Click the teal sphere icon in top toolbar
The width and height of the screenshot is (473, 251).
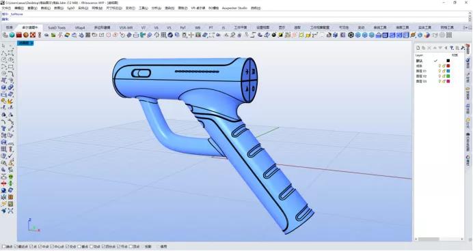pos(12,35)
